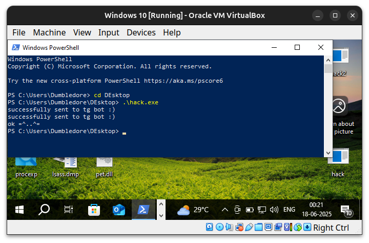The height and width of the screenshot is (243, 369).
Task: Click the battery tray icon
Action: 250,210
